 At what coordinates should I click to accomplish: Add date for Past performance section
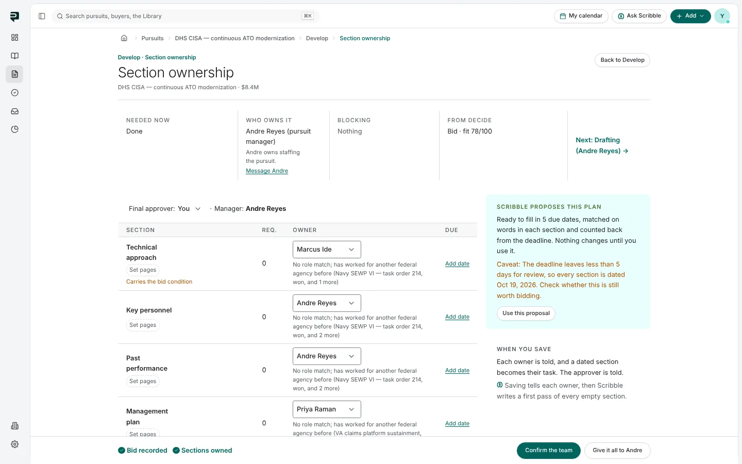[x=457, y=370]
